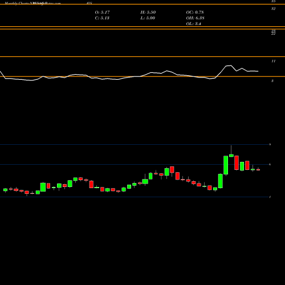285x285 pixels.
Task: Click the close price value C: 5.13
Action: [102, 18]
